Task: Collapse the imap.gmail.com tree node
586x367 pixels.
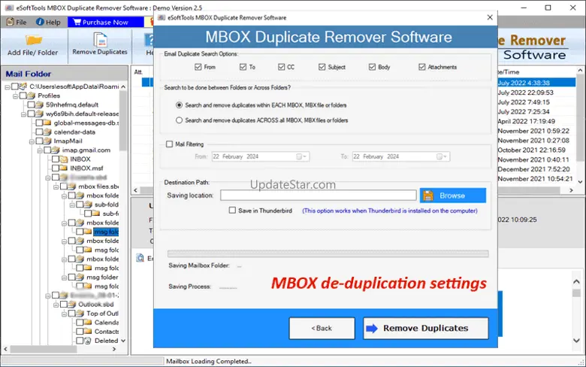Action: [x=40, y=150]
